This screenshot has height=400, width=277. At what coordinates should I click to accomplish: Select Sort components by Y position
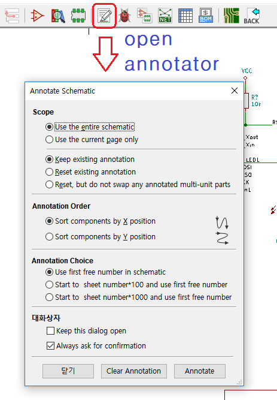101,236
